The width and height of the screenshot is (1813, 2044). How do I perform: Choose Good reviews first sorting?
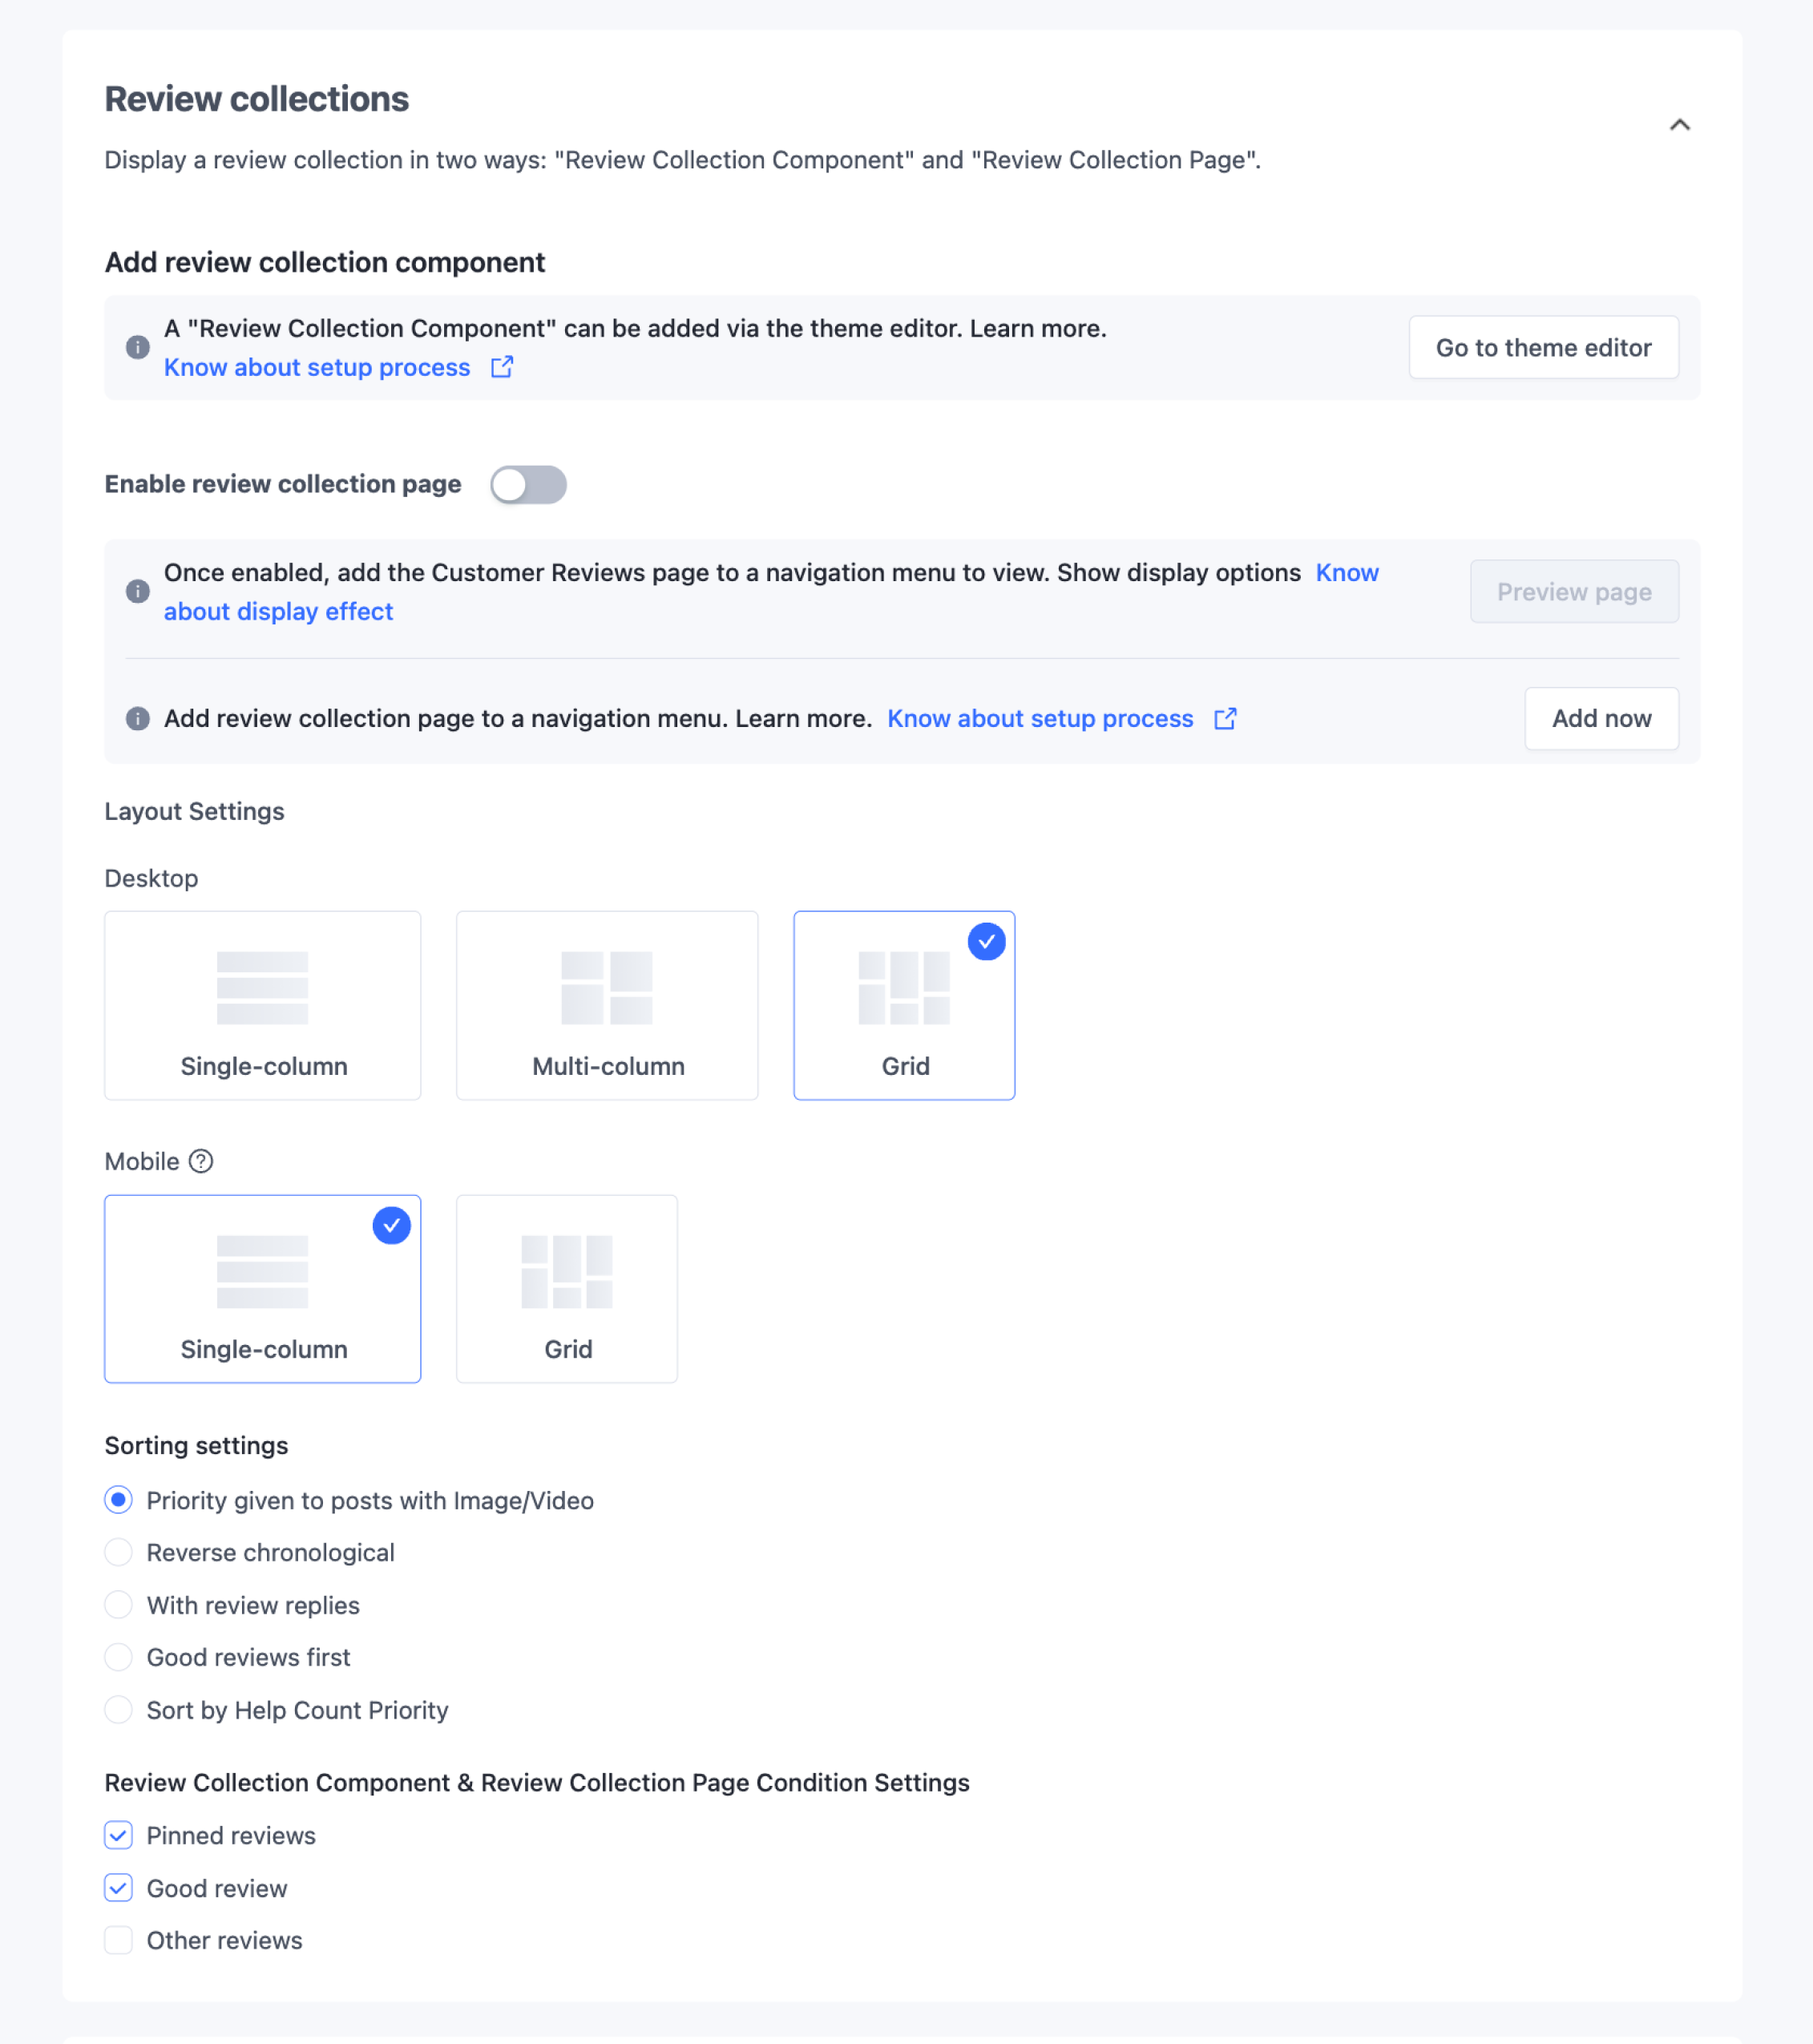coord(119,1657)
